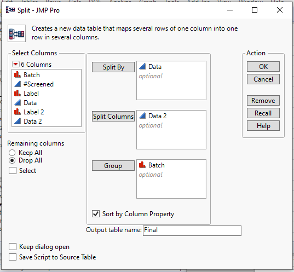Image resolution: width=294 pixels, height=272 pixels.
Task: Maximize the Split - JMP Pro window
Action: (x=255, y=10)
